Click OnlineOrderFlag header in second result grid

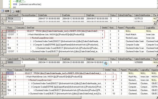point(125,59)
